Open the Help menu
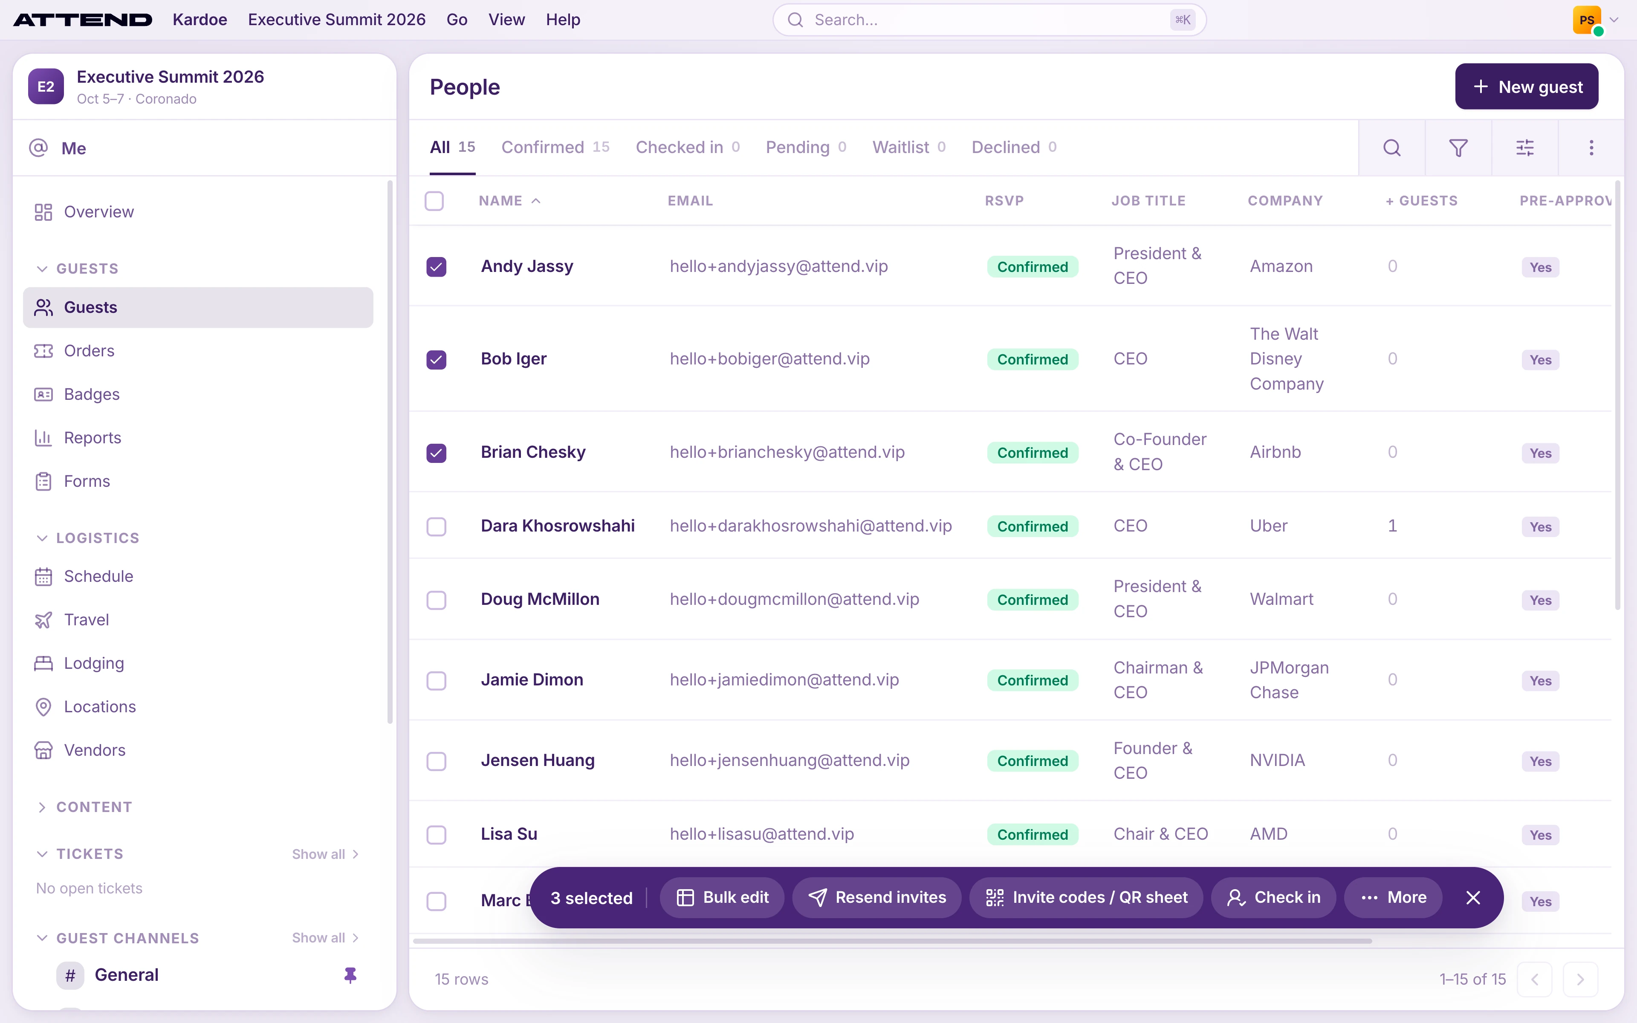Image resolution: width=1637 pixels, height=1023 pixels. pos(563,20)
